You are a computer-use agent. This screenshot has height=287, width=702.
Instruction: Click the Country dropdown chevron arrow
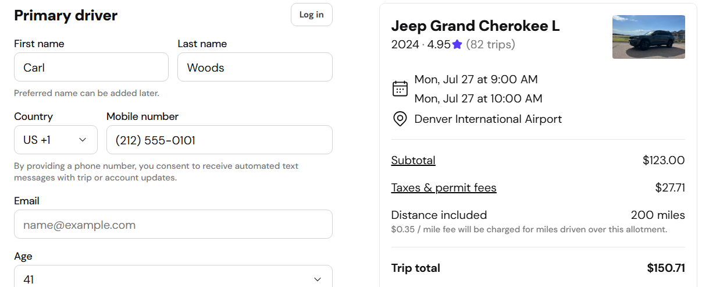tap(83, 140)
